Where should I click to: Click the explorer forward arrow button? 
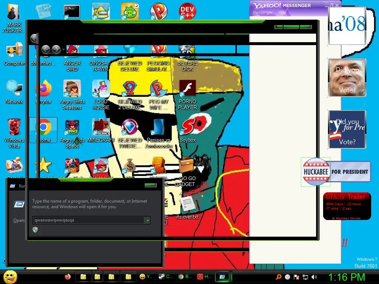[x=56, y=50]
